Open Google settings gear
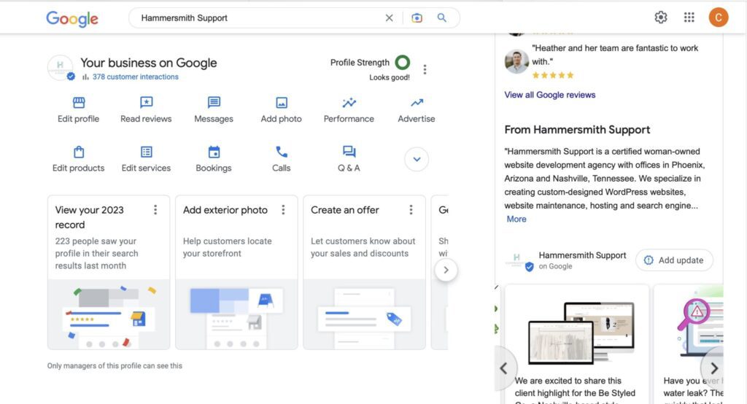Screen dimensions: 747x404 click(661, 18)
